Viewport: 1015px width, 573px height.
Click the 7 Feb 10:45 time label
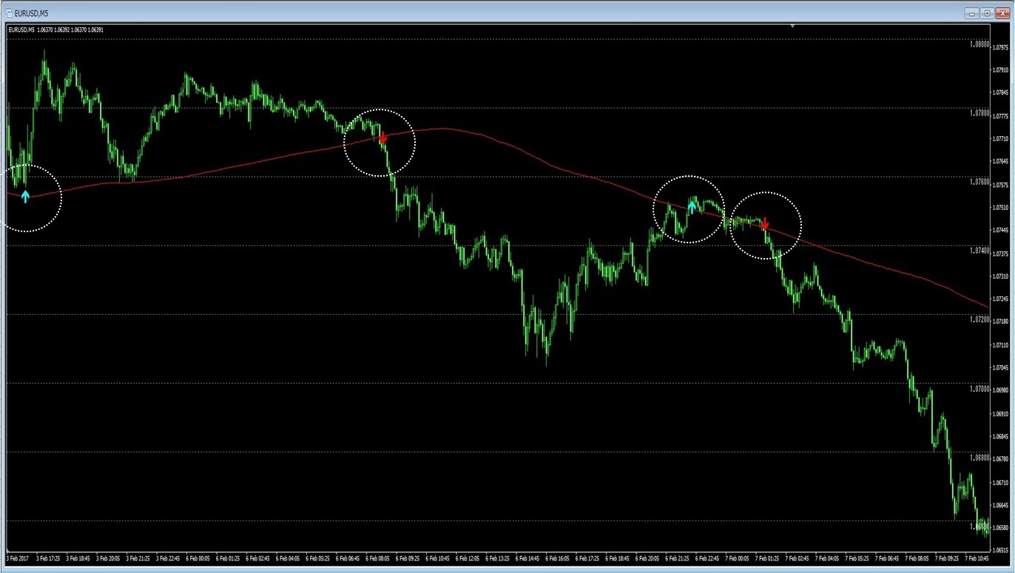(977, 559)
